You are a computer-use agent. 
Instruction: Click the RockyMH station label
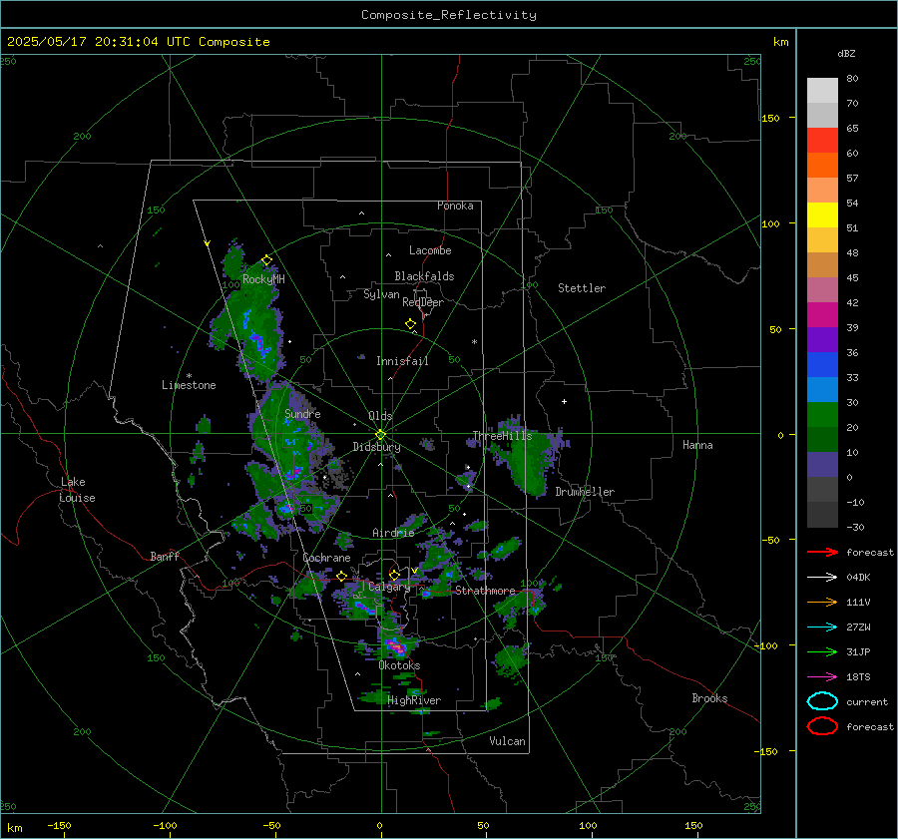(x=263, y=279)
